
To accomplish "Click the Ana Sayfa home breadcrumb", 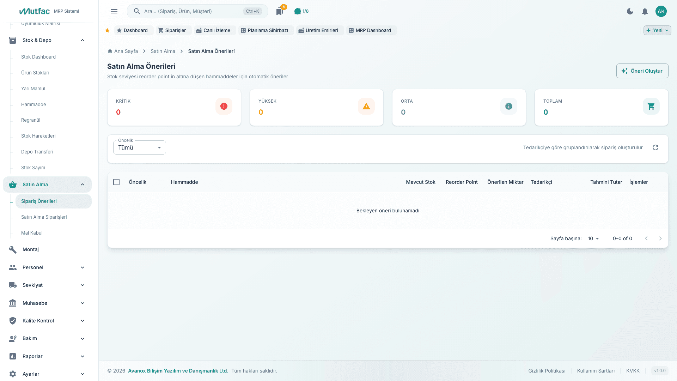I will 123,51.
